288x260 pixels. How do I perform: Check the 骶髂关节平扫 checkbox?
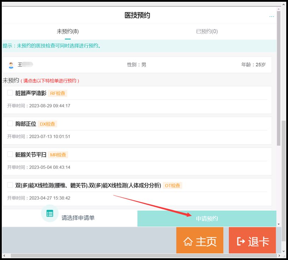[x=10, y=155]
